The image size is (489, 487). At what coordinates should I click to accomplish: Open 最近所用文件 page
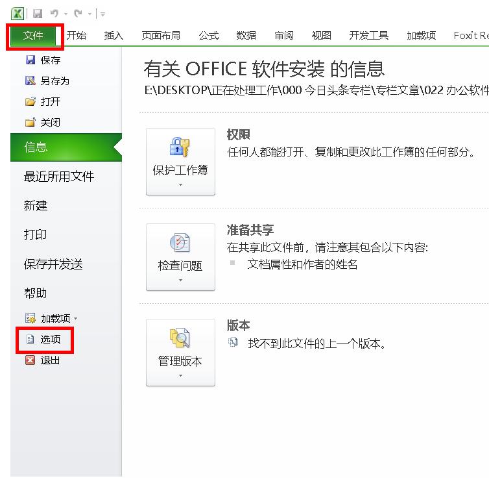pos(59,177)
